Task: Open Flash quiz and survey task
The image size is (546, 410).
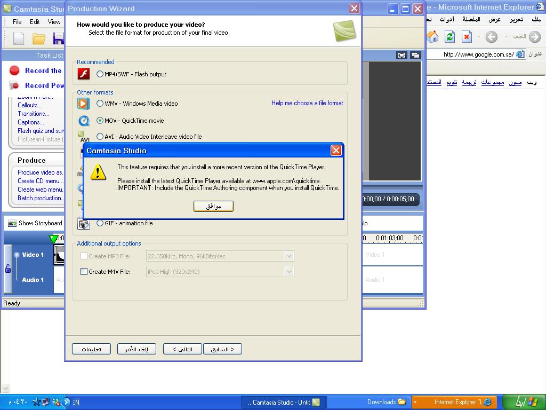Action: pyautogui.click(x=41, y=131)
